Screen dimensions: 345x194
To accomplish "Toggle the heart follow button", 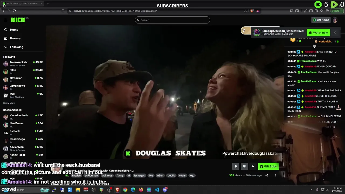I will coord(244,166).
